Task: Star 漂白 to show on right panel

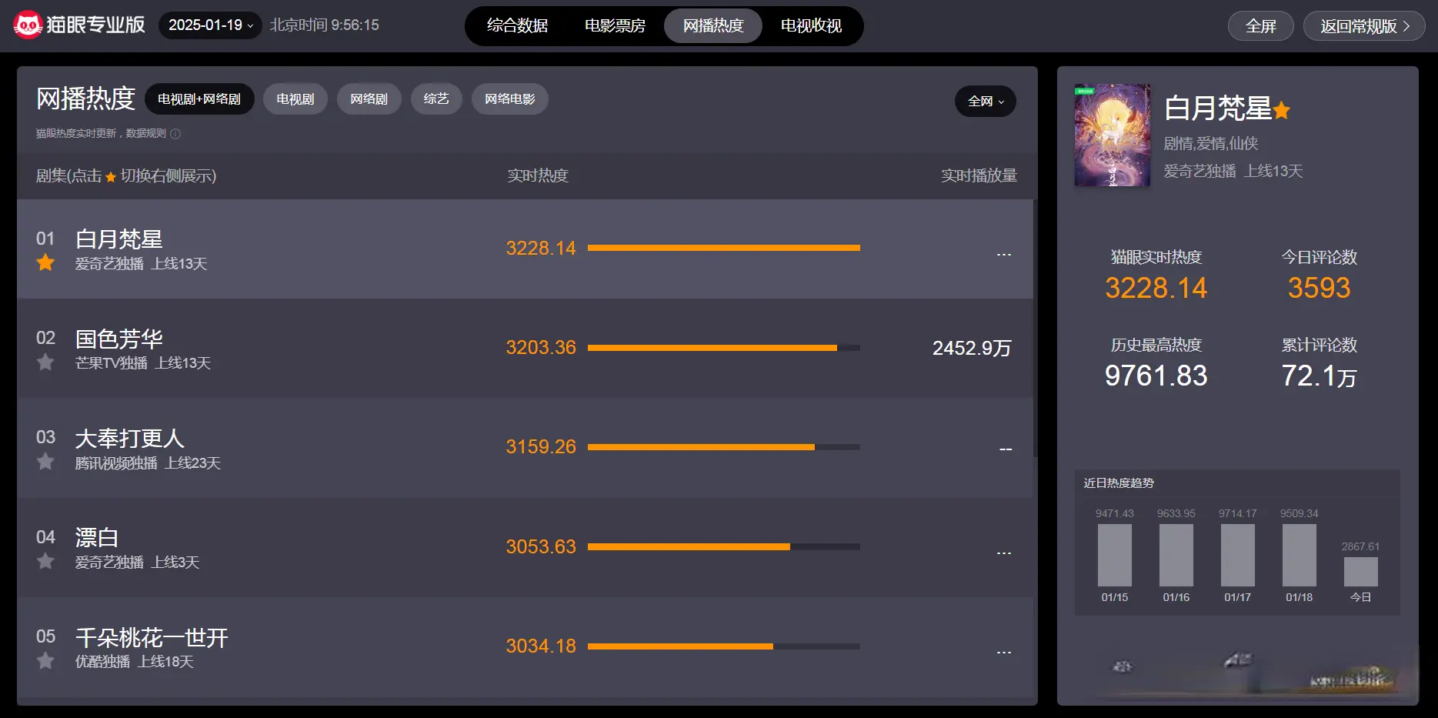Action: [x=45, y=561]
